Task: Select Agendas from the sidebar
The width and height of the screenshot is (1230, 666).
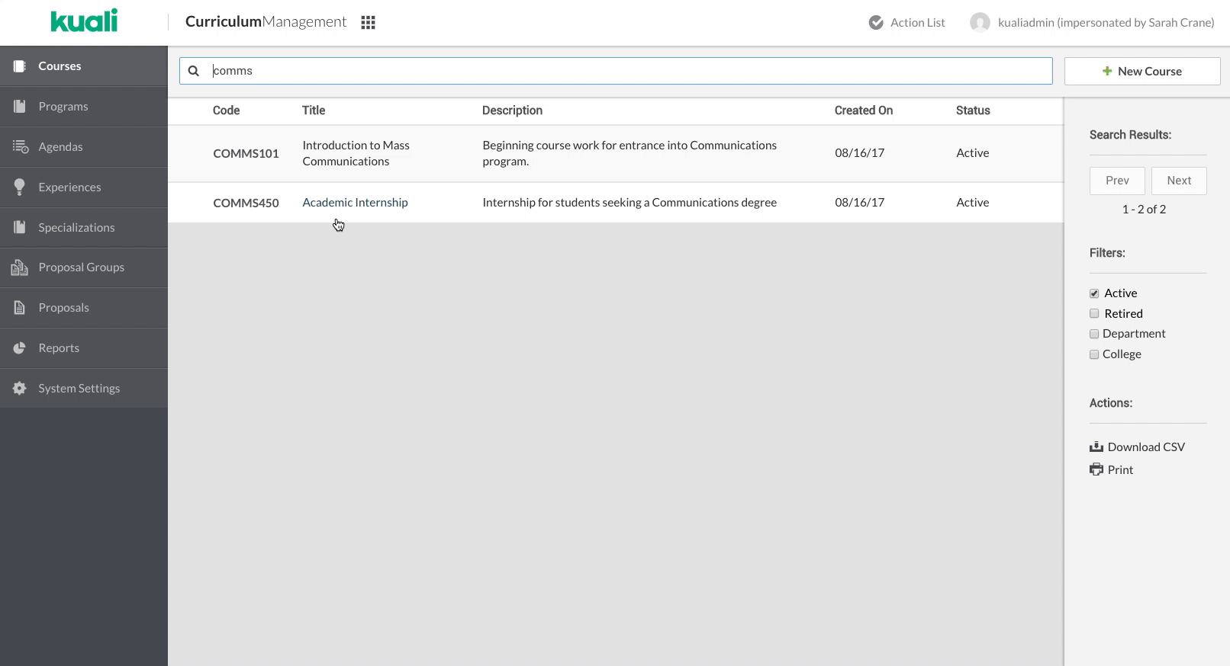Action: click(x=60, y=147)
